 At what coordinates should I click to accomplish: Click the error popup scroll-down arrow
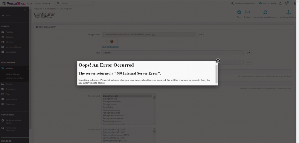pos(216,84)
